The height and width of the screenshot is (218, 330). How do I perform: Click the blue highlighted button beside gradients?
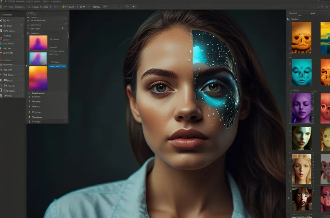click(57, 66)
